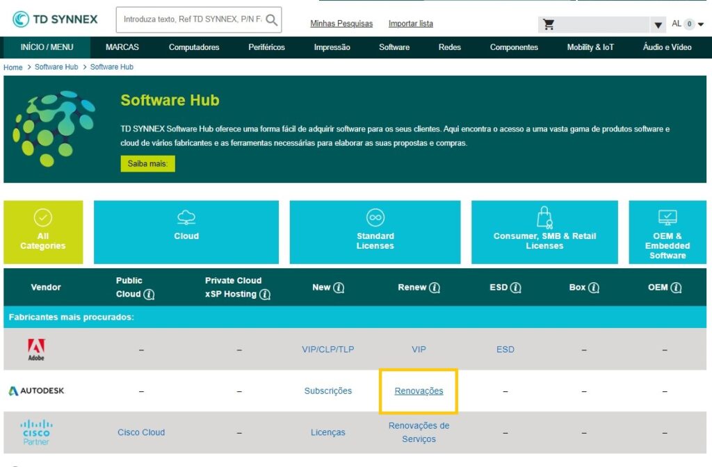This screenshot has width=712, height=467.
Task: Open the Periféricos menu
Action: point(266,47)
